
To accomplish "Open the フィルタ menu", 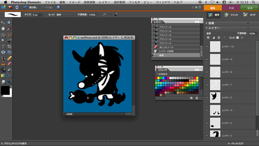I will (x=134, y=2).
